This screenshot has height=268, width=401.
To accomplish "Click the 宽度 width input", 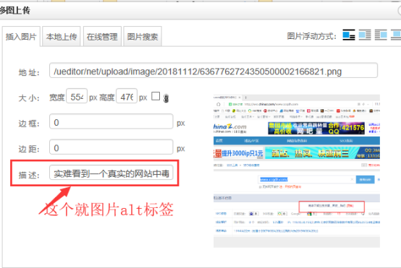I will [77, 96].
